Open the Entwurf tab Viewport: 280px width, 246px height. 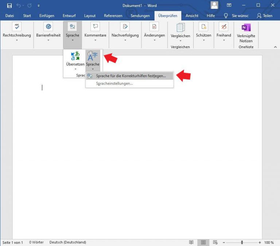[69, 16]
